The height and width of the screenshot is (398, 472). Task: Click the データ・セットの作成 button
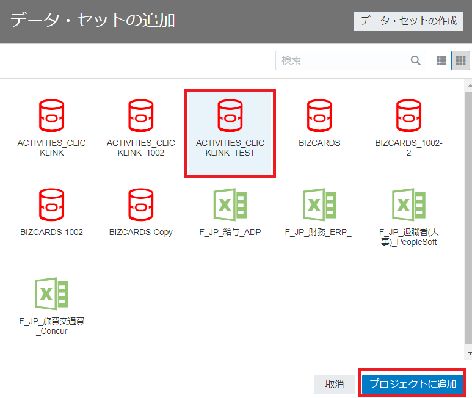point(408,21)
